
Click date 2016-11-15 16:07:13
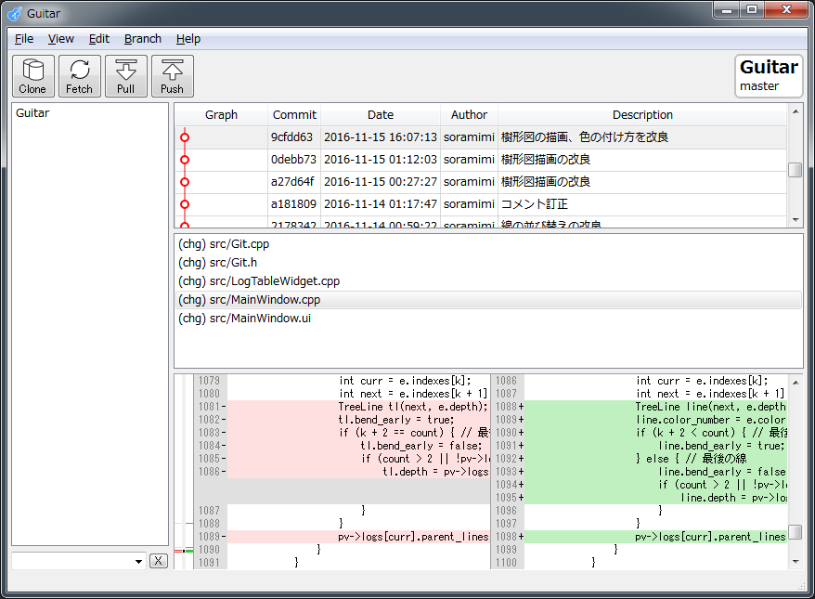(381, 137)
